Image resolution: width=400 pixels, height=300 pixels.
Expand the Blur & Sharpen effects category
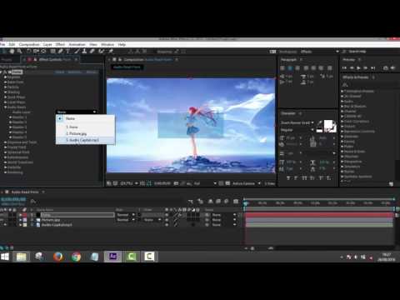pos(342,107)
